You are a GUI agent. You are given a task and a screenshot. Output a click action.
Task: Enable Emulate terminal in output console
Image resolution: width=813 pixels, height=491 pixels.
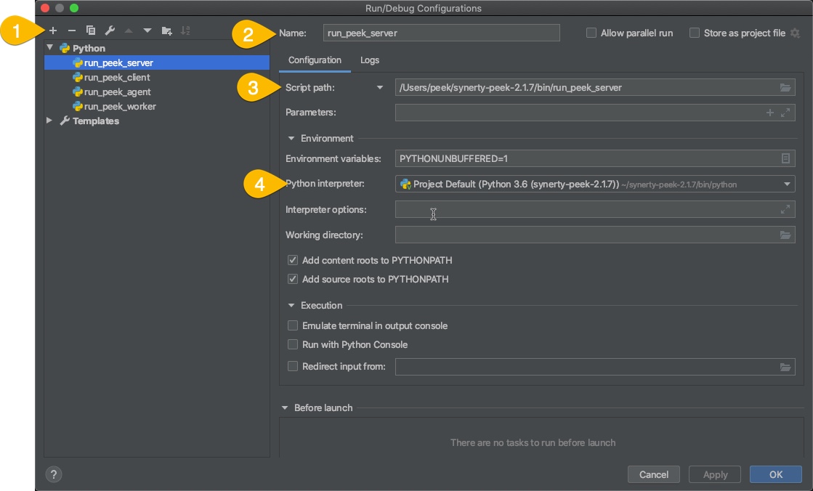coord(293,325)
